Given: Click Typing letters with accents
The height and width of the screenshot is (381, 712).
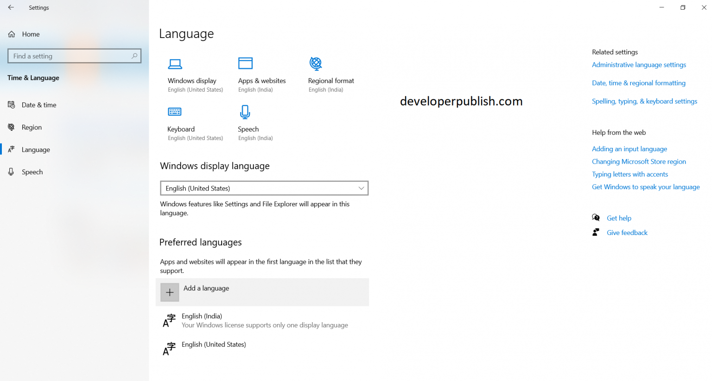Looking at the screenshot, I should click(630, 174).
